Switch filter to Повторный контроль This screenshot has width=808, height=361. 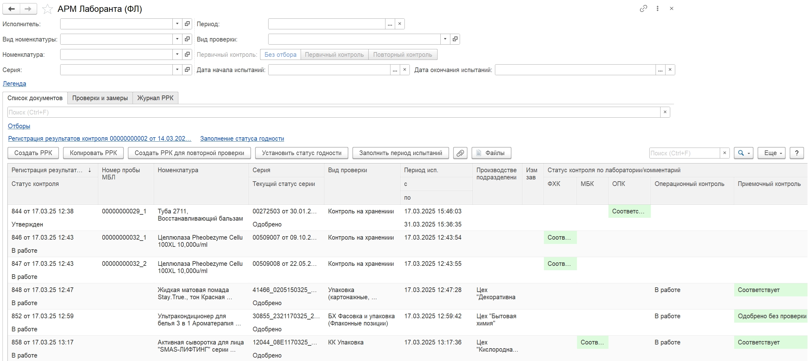pyautogui.click(x=402, y=55)
